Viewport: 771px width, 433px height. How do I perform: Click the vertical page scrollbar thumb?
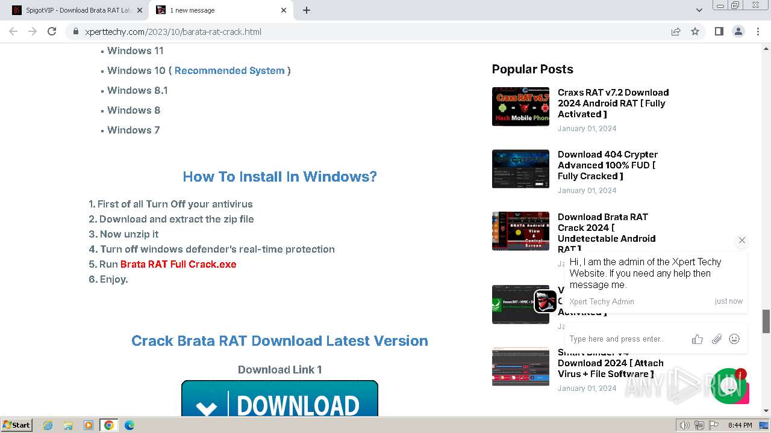[x=766, y=321]
